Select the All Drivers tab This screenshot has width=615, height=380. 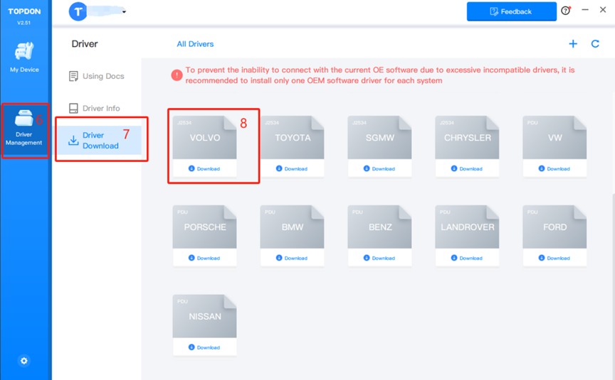[x=195, y=44]
